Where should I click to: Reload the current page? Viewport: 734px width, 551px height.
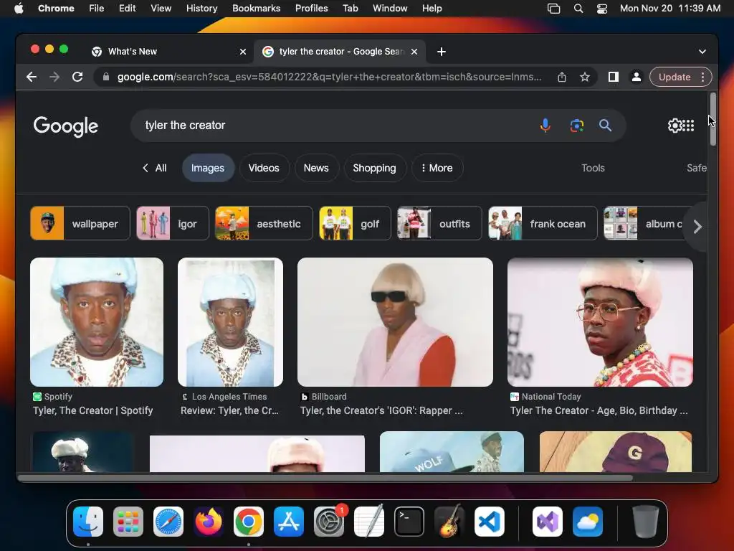[x=77, y=77]
